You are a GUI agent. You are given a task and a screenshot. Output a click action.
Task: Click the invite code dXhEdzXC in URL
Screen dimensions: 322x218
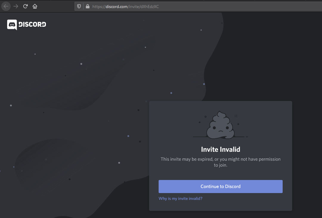(x=150, y=7)
